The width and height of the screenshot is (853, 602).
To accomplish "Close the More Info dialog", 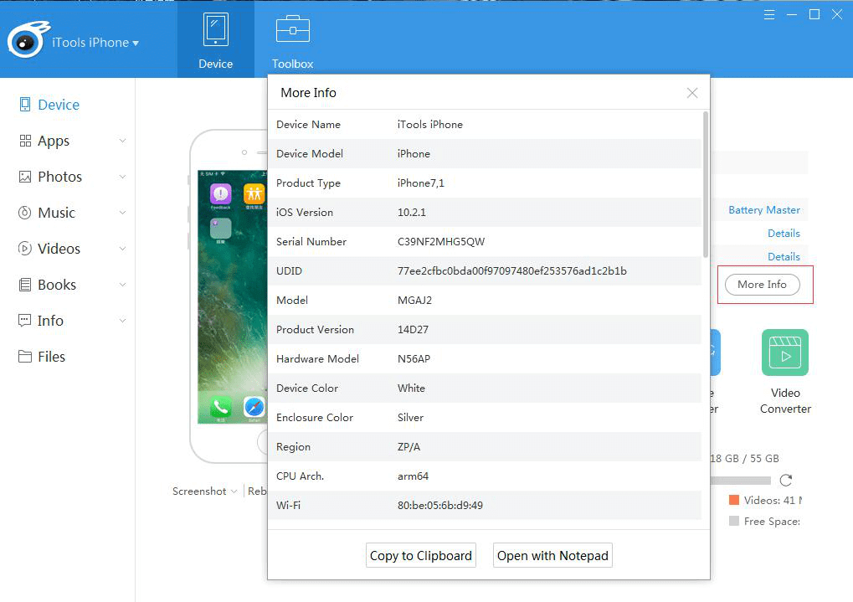I will click(692, 93).
